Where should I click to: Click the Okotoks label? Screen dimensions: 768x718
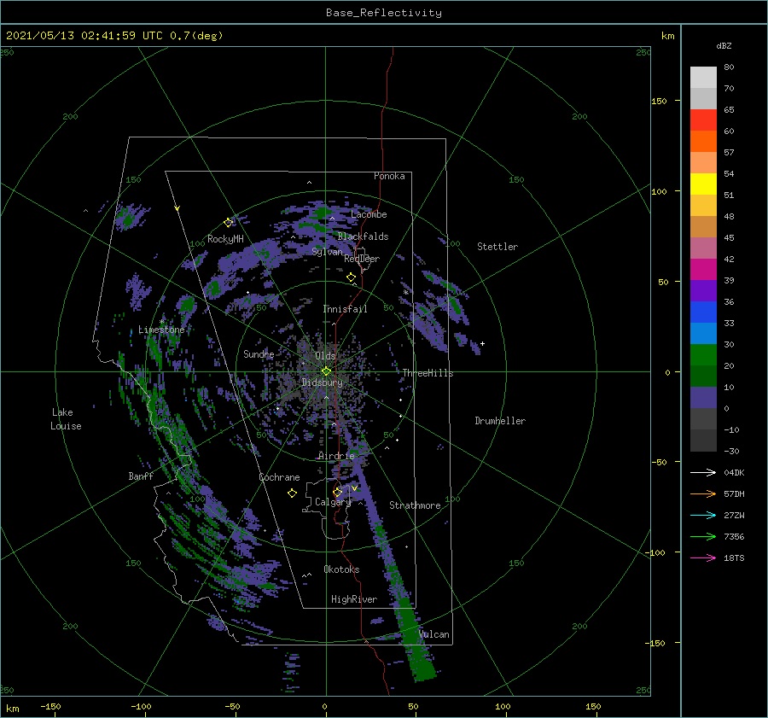point(341,569)
